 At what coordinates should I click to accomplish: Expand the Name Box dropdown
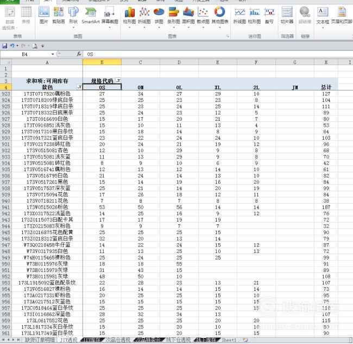coord(53,54)
